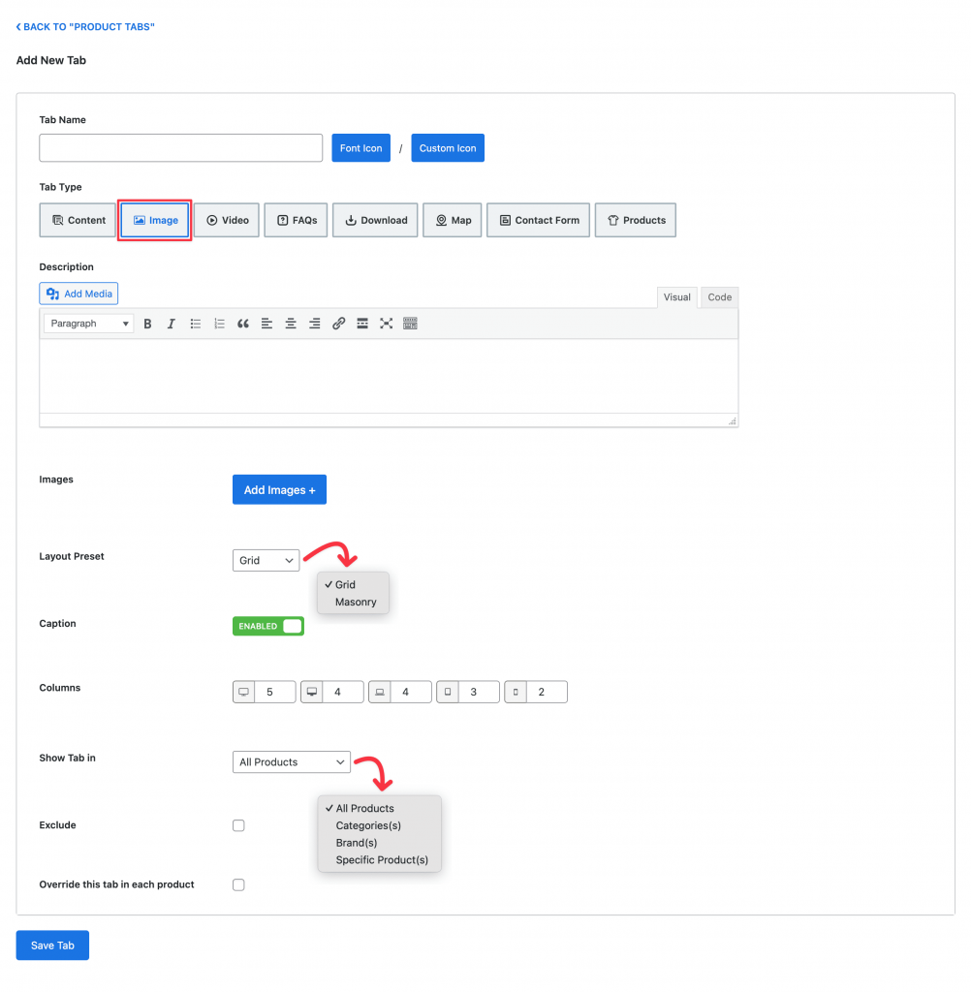Expand the Show Tab in dropdown
The height and width of the screenshot is (992, 971).
(x=291, y=762)
